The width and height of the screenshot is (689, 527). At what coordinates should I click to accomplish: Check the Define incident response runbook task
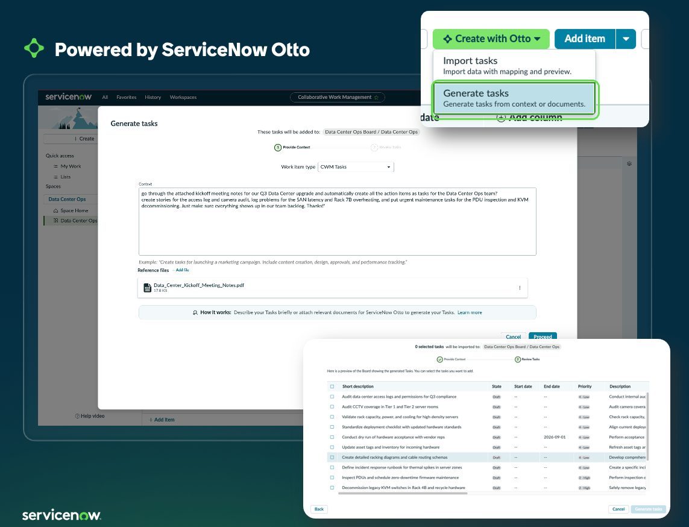click(x=332, y=467)
